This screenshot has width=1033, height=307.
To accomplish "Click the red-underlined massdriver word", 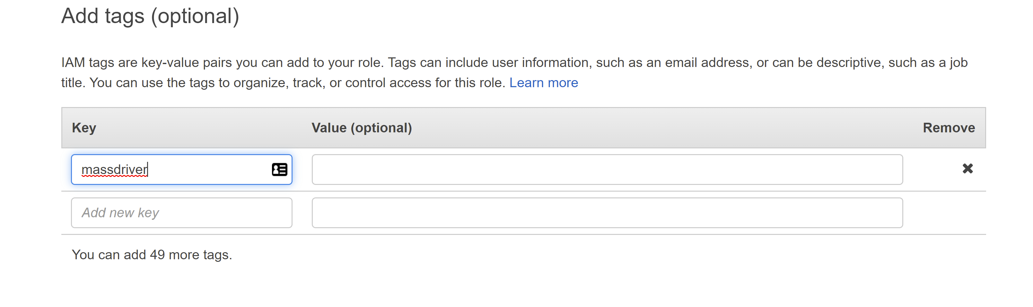I will click(115, 170).
